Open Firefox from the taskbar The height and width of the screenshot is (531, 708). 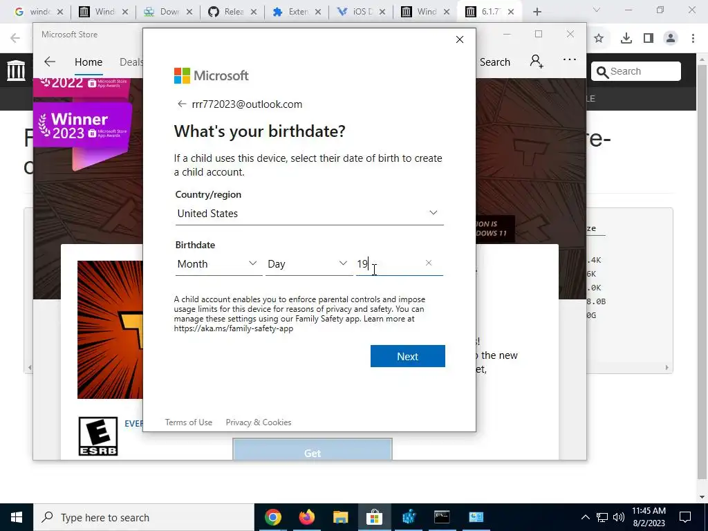[306, 517]
